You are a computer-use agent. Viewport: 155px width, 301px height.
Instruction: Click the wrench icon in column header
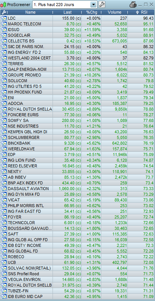pyautogui.click(x=4, y=12)
